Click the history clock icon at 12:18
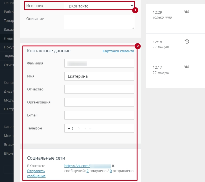This screenshot has height=182, width=205. pyautogui.click(x=187, y=41)
